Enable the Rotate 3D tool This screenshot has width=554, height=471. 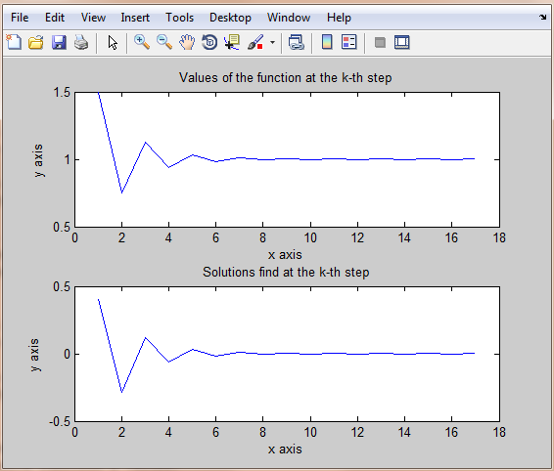209,42
